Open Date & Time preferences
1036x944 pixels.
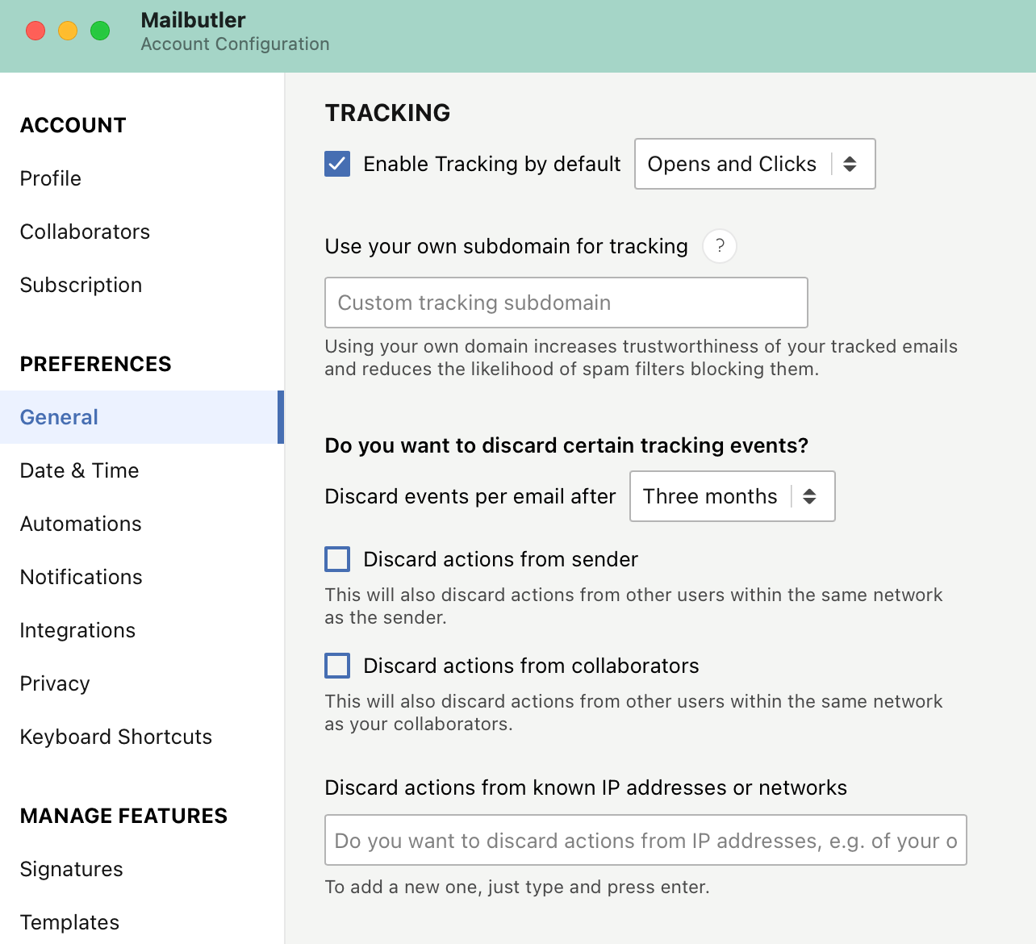(x=80, y=470)
